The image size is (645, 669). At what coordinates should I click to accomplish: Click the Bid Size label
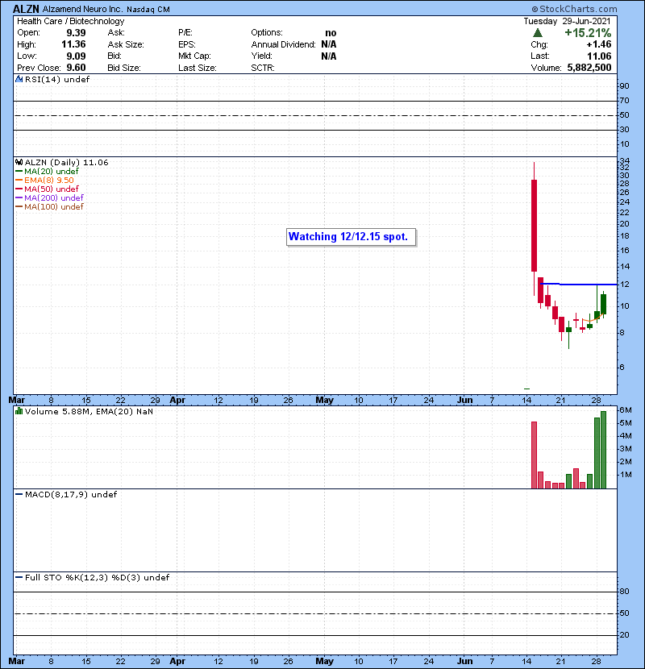coord(124,68)
